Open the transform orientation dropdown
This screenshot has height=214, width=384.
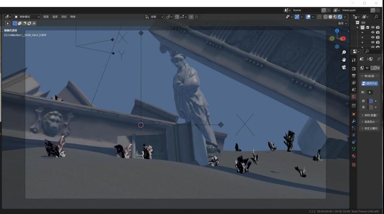click(x=154, y=17)
